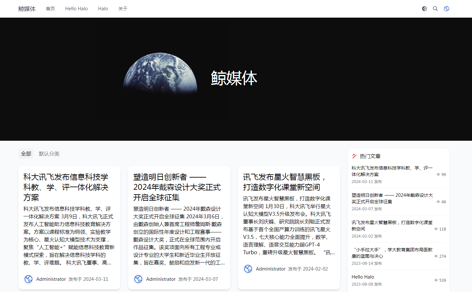The width and height of the screenshot is (472, 292).
Task: Click Administrator name on 2024-03-11 post
Action: [51, 279]
